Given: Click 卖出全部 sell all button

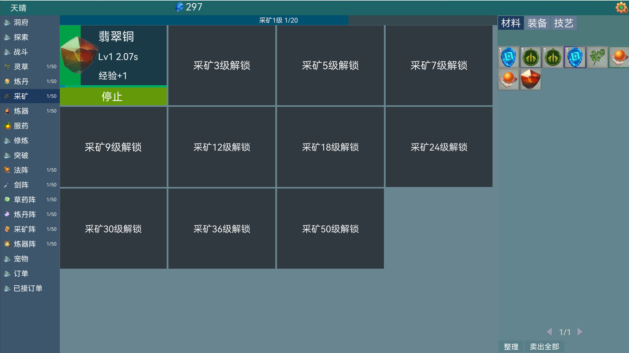Looking at the screenshot, I should [544, 346].
